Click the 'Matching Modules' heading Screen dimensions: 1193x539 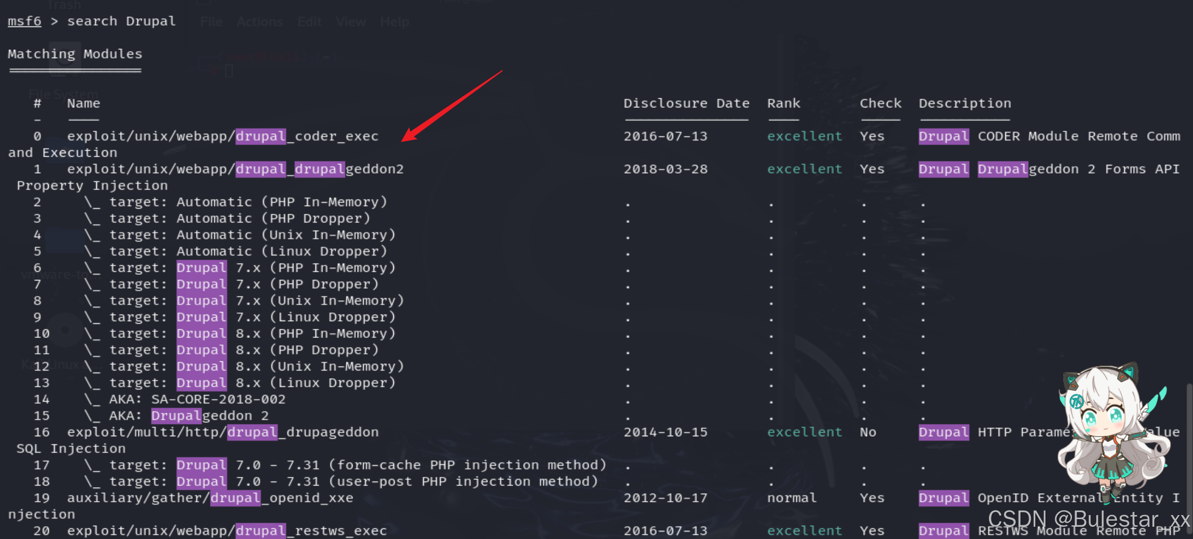(x=75, y=54)
